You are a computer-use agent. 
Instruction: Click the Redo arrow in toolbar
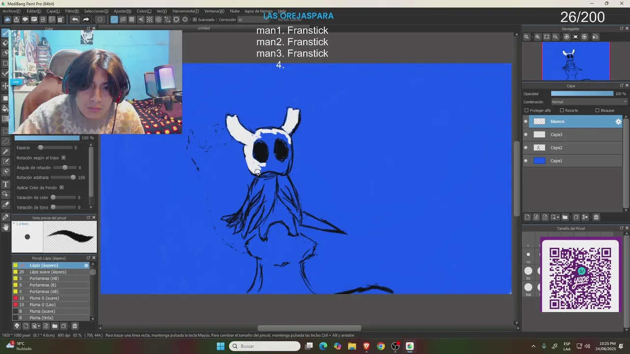click(x=86, y=20)
